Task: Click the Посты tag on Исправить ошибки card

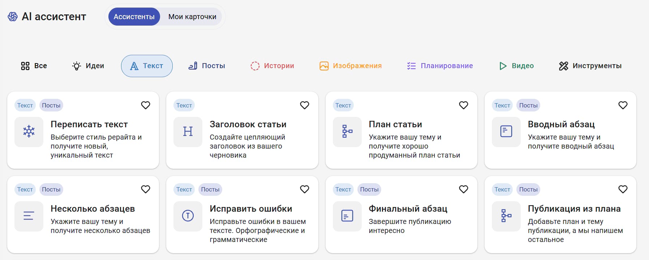Action: tap(210, 189)
